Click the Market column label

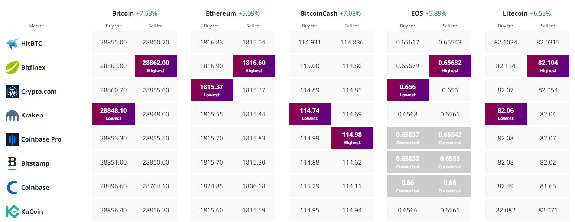click(36, 26)
